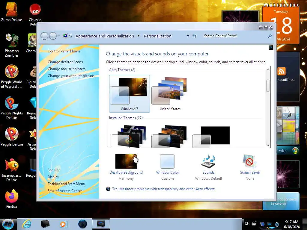The image size is (307, 230).
Task: Click the Personalization breadcrumb
Action: coord(158,36)
